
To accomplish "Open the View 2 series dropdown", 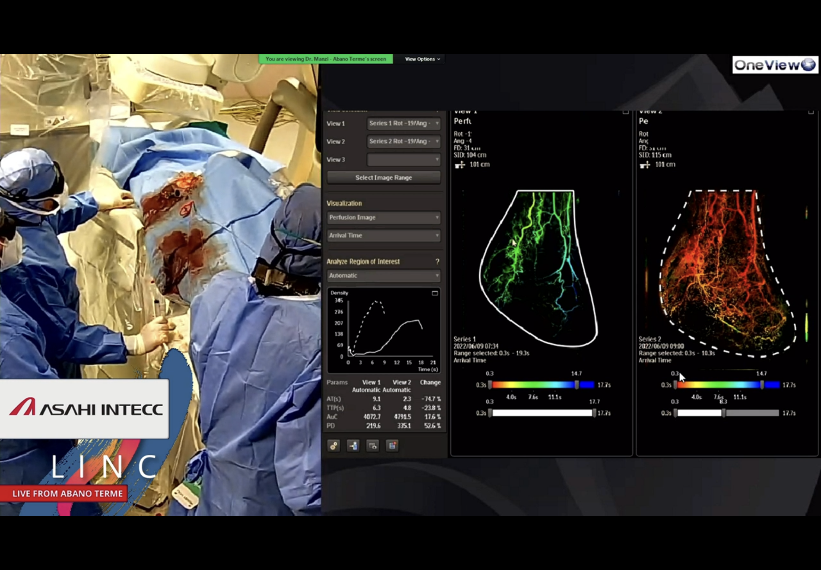I will (404, 141).
